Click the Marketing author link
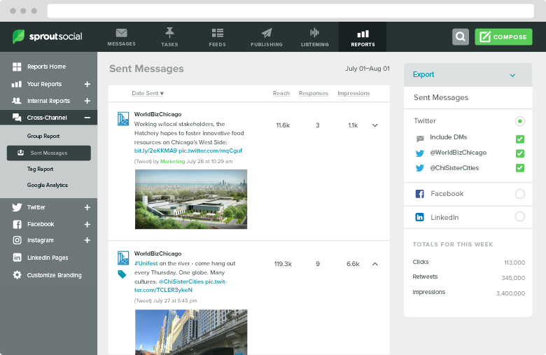This screenshot has height=355, width=546. 173,161
